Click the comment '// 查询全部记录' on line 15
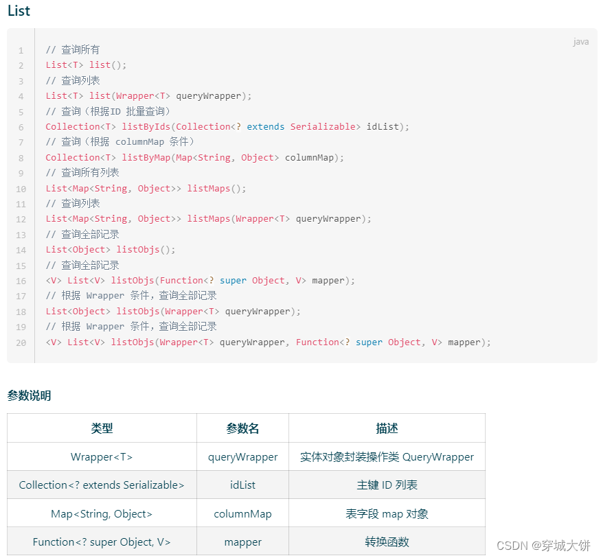Viewport: 601px width, 558px height. (x=82, y=265)
